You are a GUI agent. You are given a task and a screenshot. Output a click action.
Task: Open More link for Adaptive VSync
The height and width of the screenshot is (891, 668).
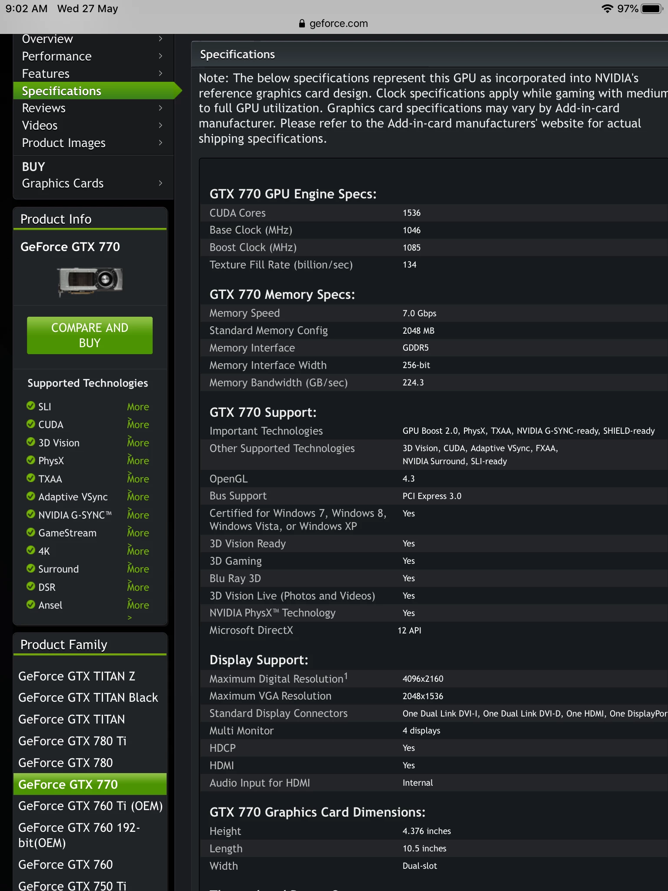point(138,497)
